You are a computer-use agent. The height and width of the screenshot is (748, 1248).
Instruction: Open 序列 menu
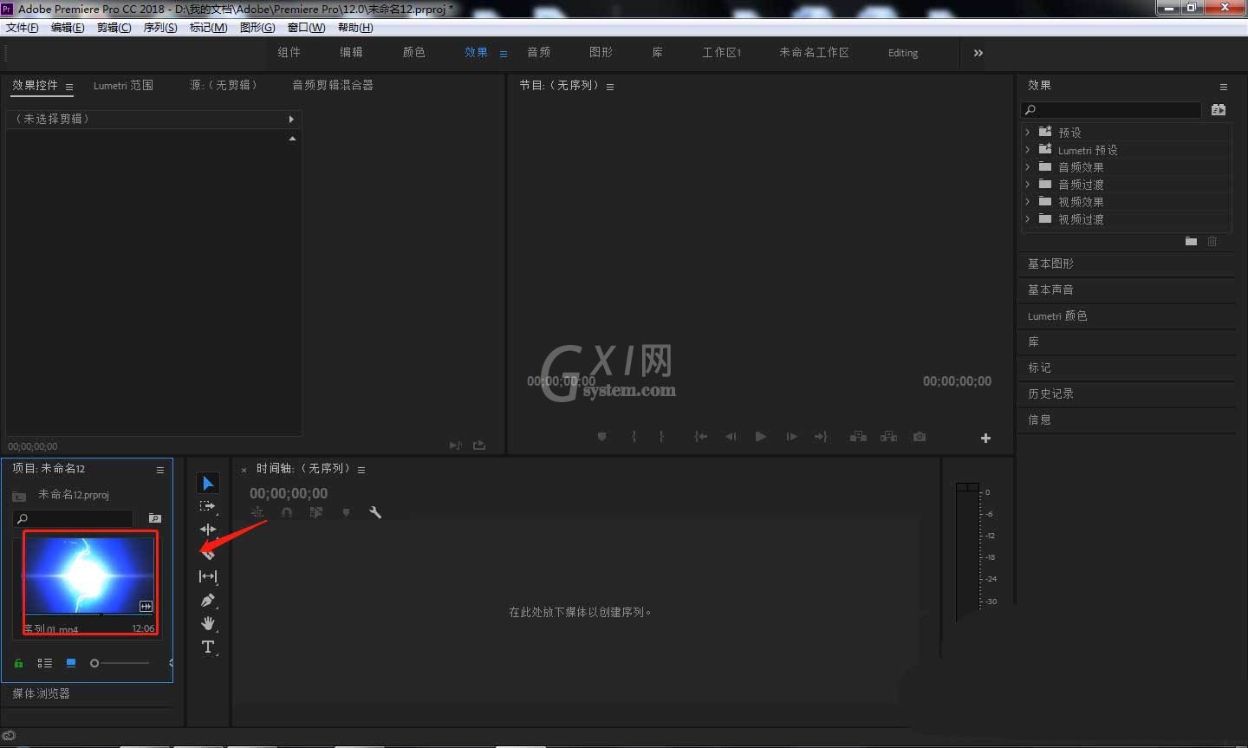(x=160, y=28)
